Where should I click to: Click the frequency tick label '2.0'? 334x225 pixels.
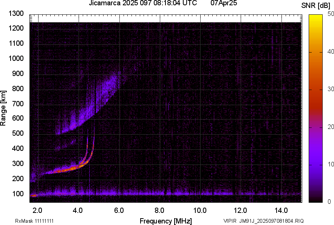point(37,210)
